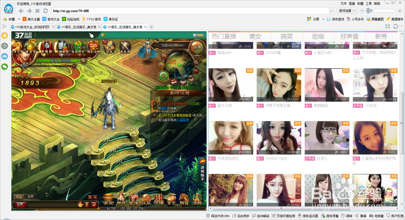Open the 美女主播 bookmark
The image size is (405, 220).
[x=31, y=19]
